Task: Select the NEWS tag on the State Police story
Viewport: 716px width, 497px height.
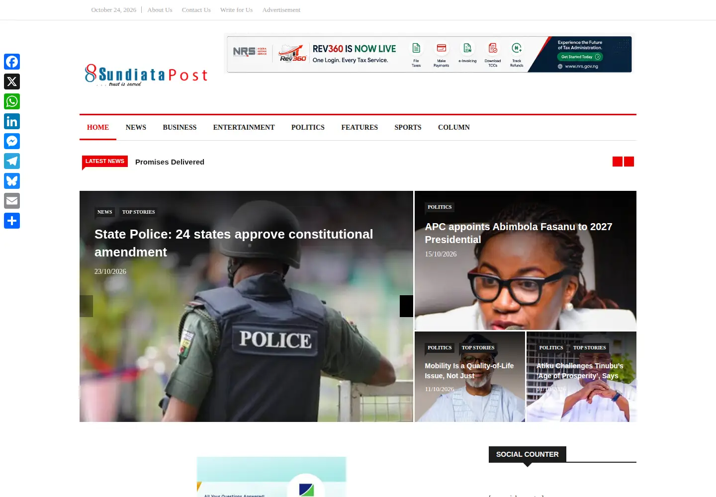Action: pos(105,212)
